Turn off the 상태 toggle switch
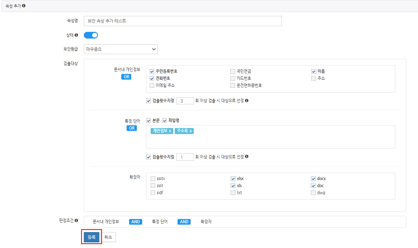418x248 pixels. pos(91,35)
